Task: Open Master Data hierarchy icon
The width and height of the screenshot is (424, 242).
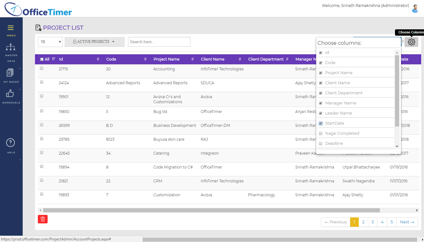Action: 11,47
